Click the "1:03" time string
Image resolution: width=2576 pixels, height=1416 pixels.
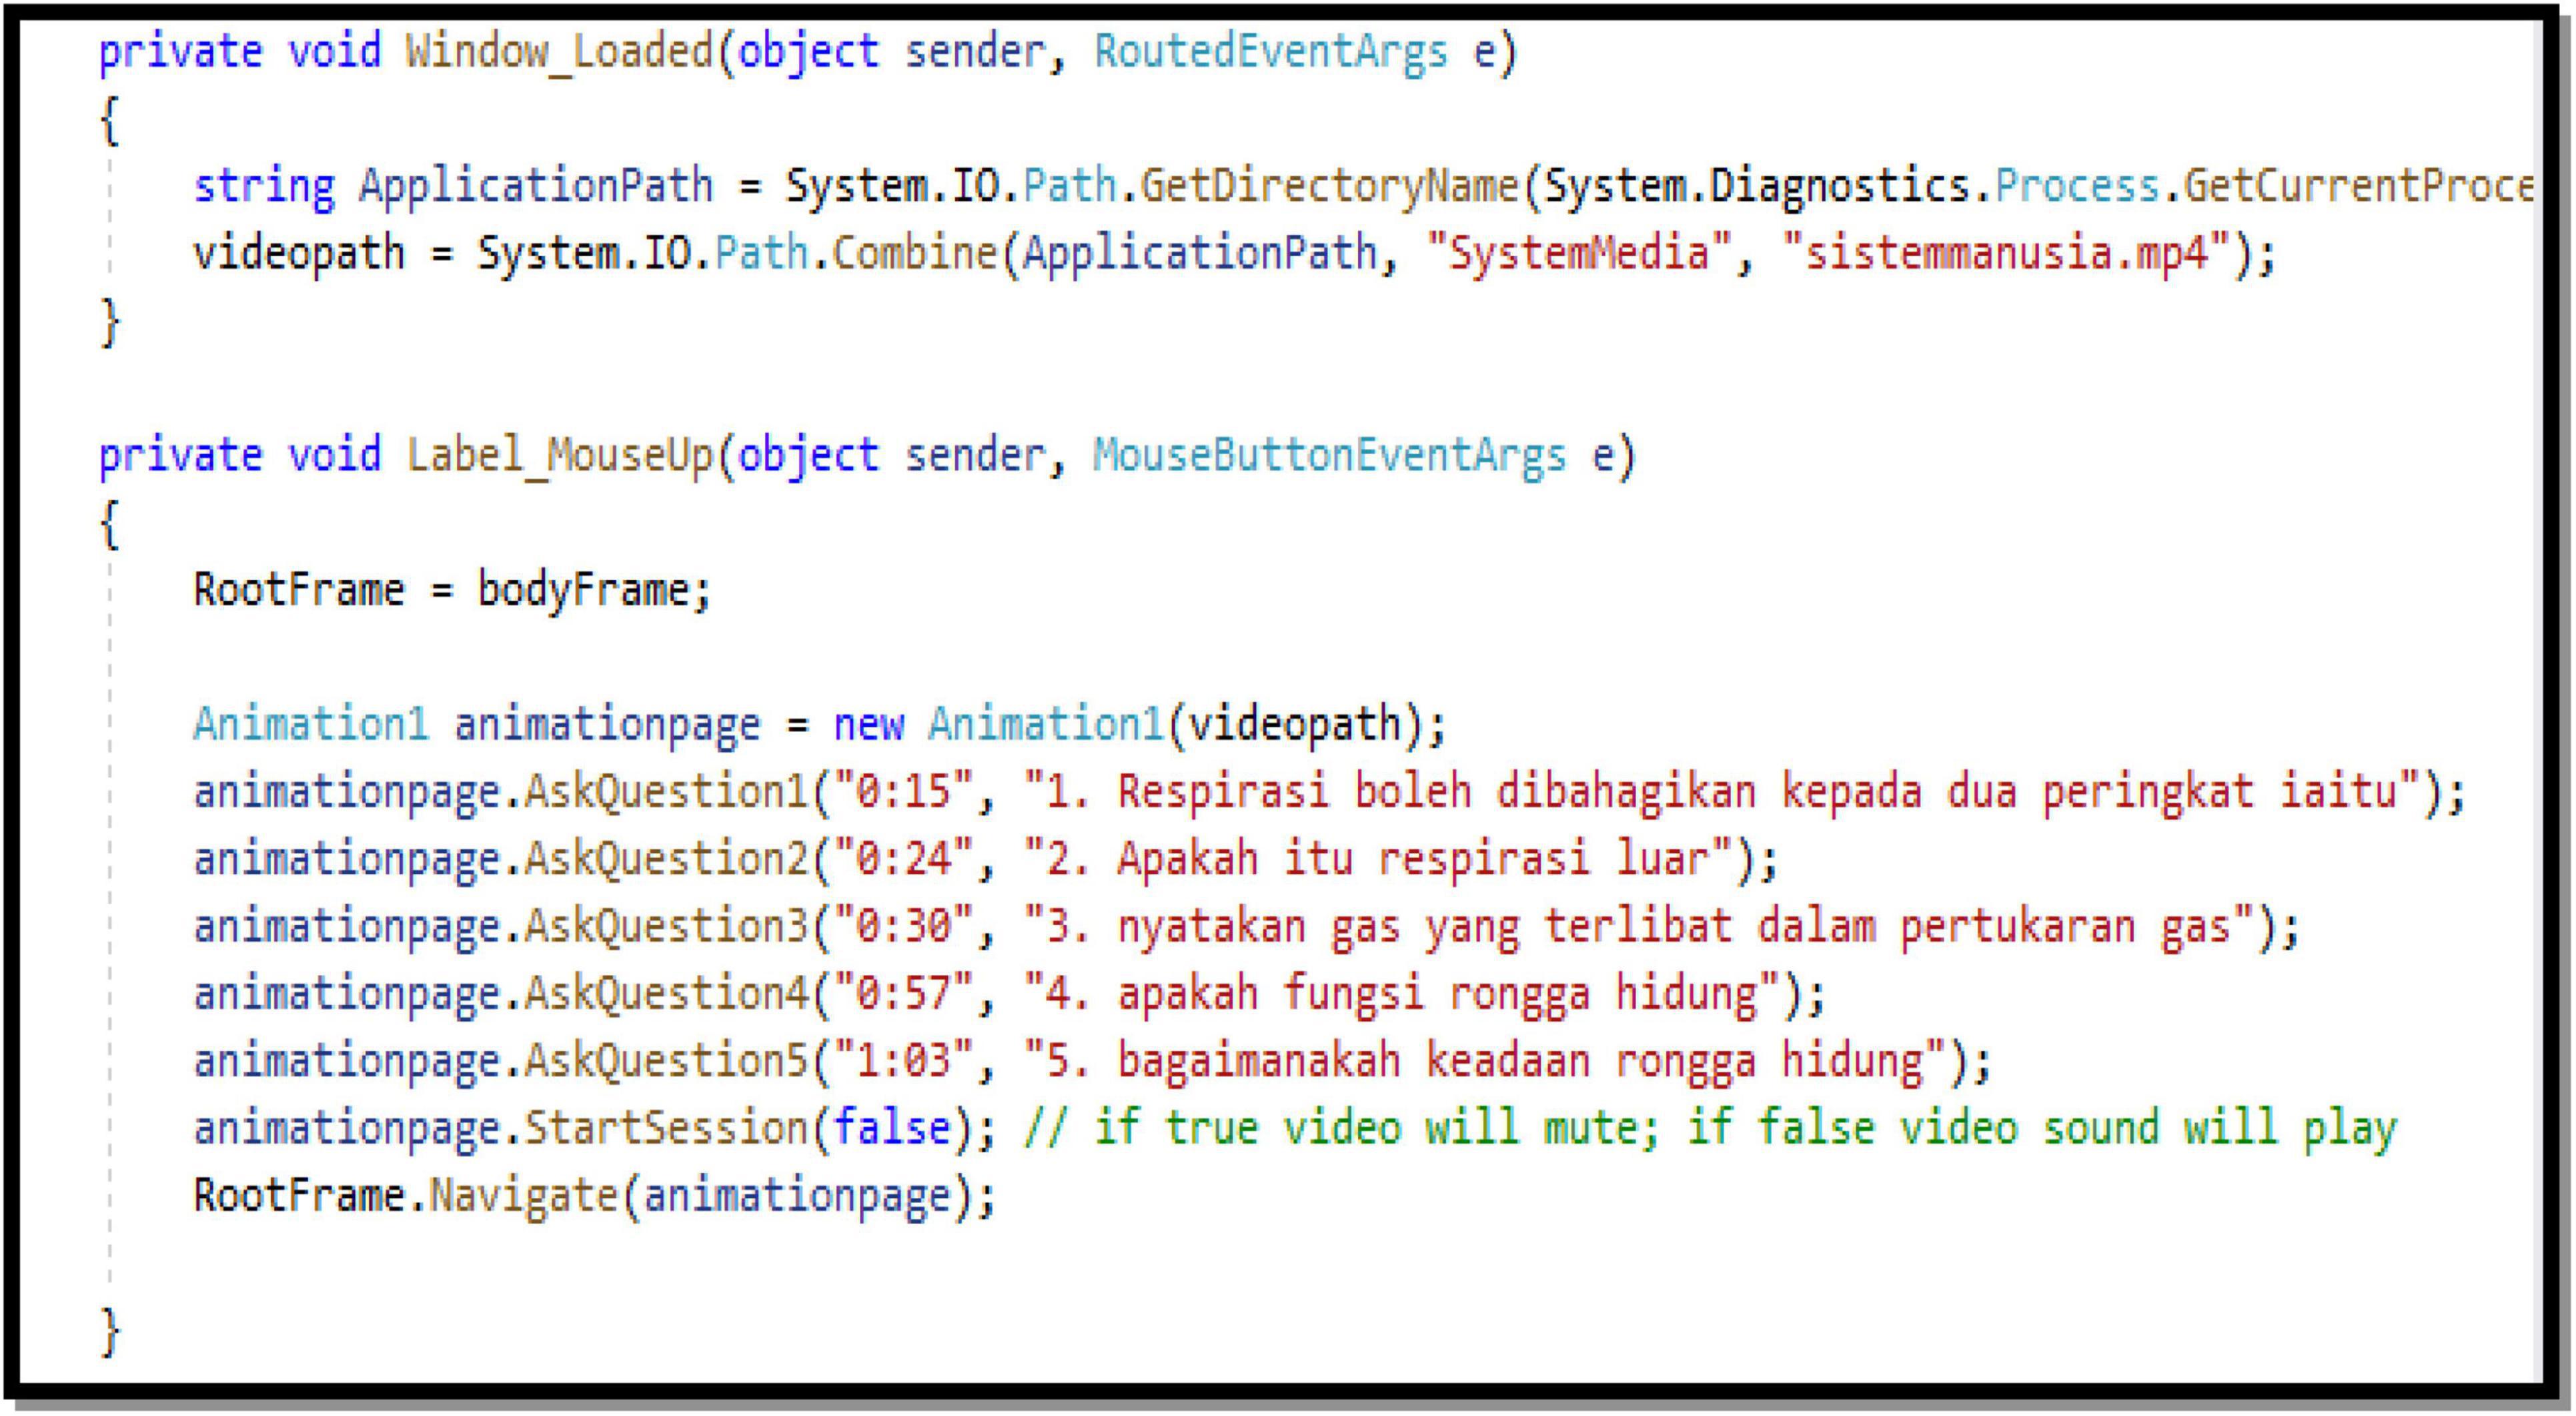903,1061
